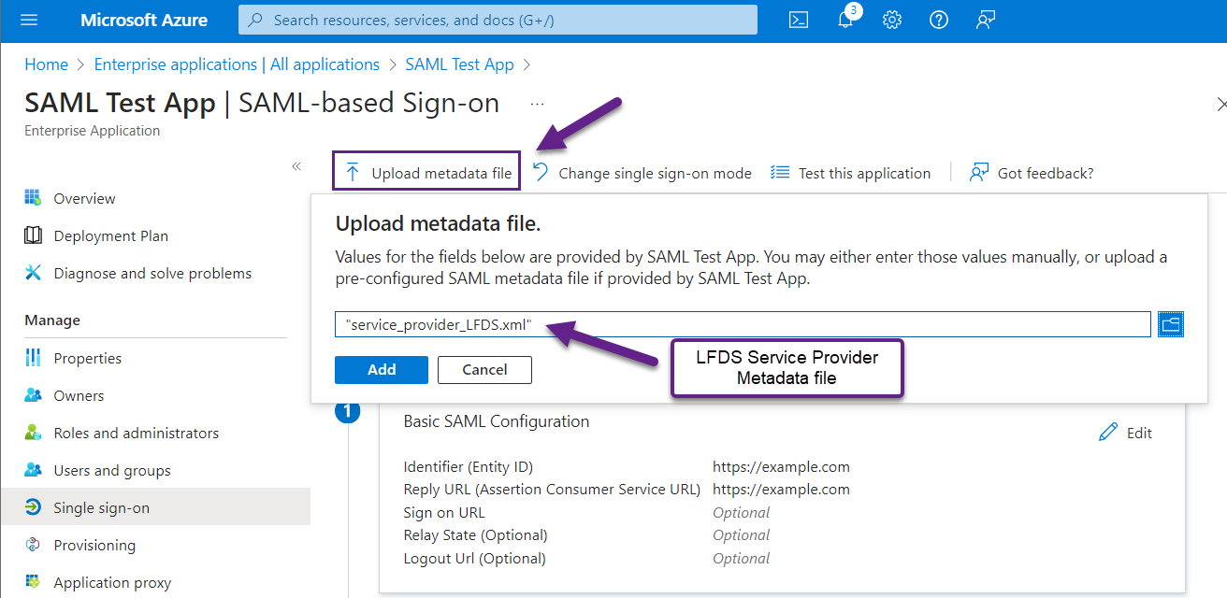Click the Application proxy grid icon
The width and height of the screenshot is (1227, 598).
click(33, 581)
